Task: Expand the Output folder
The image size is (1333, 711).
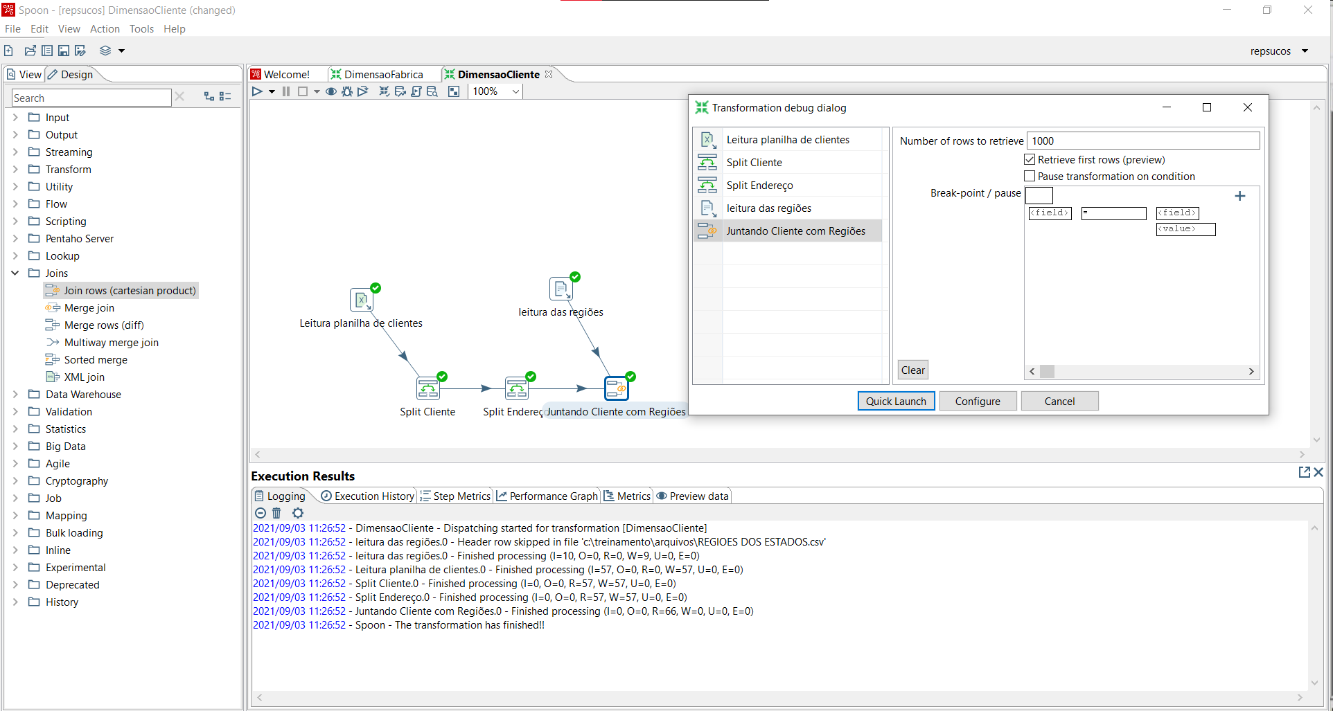Action: 15,135
